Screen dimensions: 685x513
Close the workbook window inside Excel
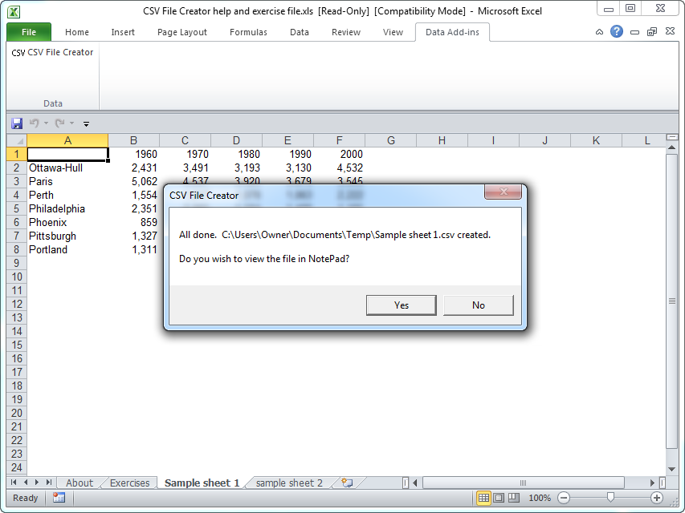670,31
